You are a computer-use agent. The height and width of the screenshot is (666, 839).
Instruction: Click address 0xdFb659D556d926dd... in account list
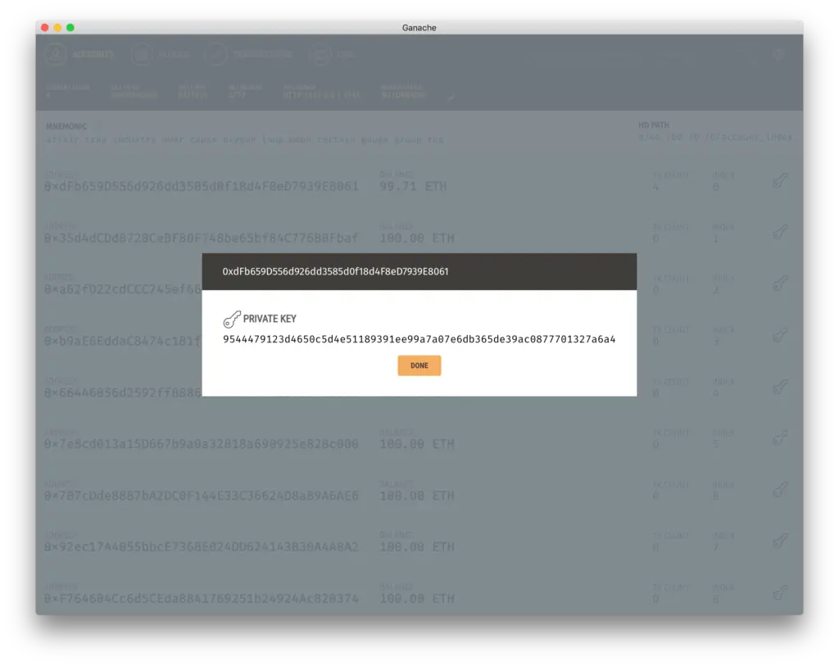202,186
